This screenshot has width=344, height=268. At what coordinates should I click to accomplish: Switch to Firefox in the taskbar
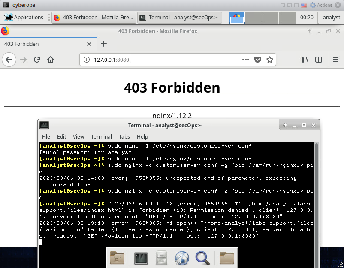click(x=94, y=17)
